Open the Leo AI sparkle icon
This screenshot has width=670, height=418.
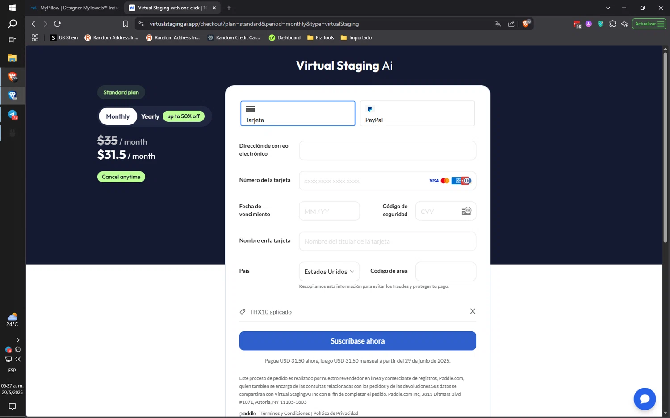624,24
